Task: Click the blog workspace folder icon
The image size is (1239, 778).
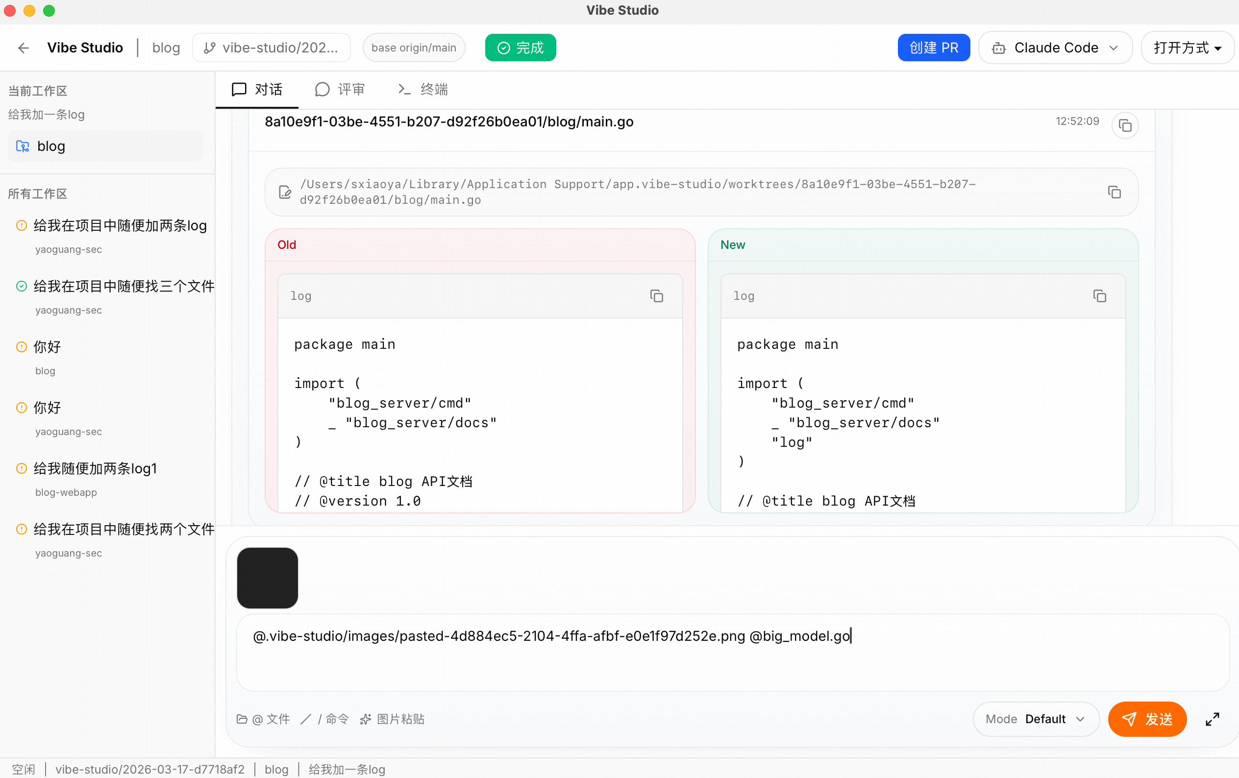Action: (x=23, y=146)
